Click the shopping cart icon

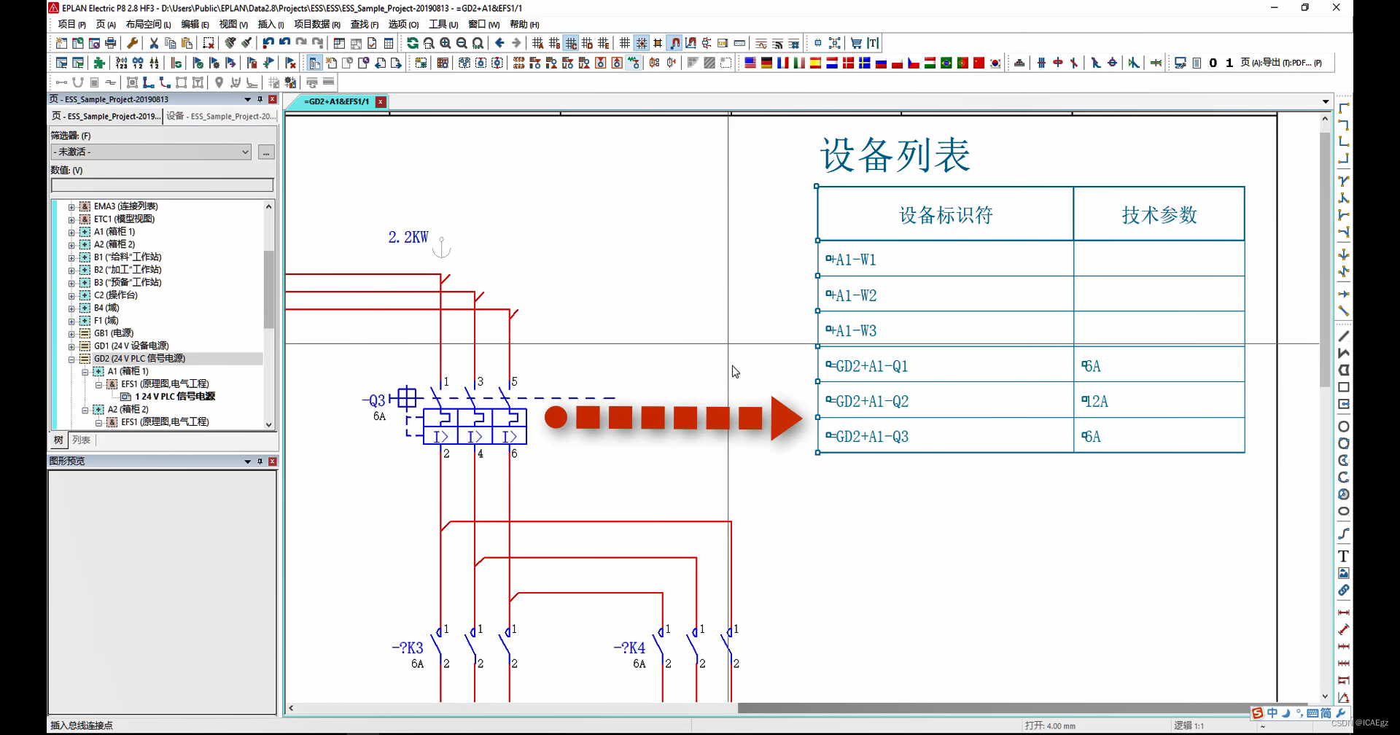[856, 44]
